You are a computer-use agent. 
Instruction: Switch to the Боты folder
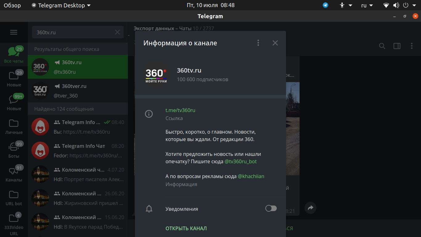(14, 150)
